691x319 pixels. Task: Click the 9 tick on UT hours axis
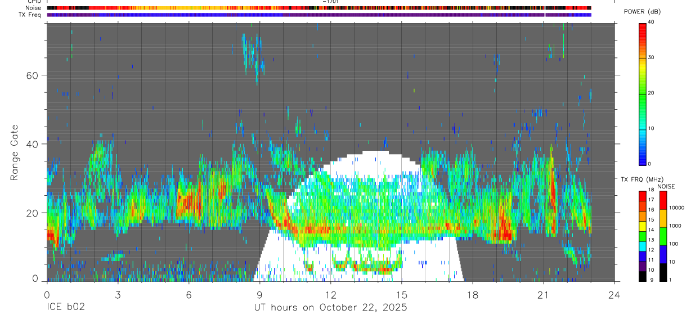pos(259,295)
